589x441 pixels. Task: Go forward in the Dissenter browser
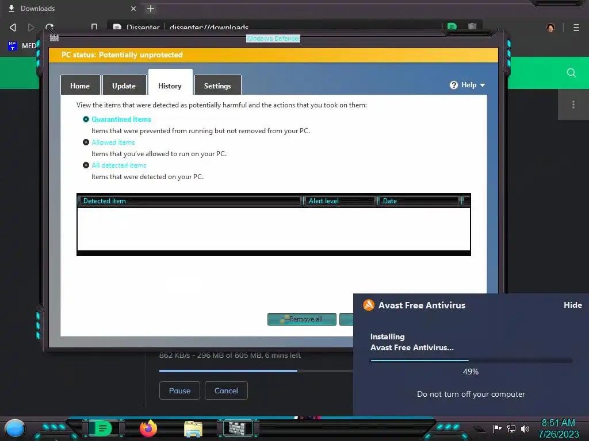click(x=31, y=28)
